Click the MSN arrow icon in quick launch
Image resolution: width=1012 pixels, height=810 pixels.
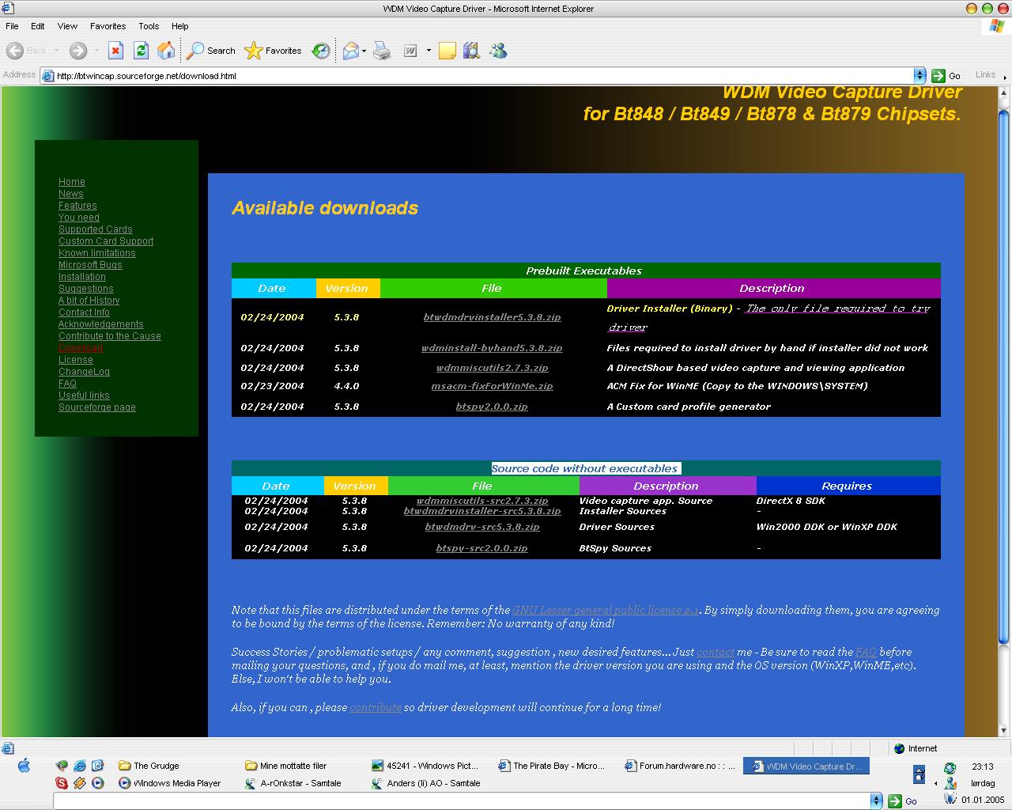pyautogui.click(x=62, y=766)
